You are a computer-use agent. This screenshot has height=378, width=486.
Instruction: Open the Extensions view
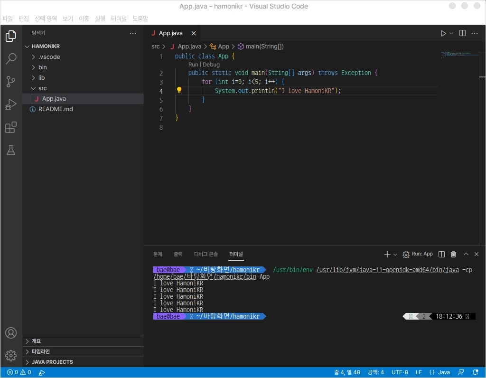(11, 127)
